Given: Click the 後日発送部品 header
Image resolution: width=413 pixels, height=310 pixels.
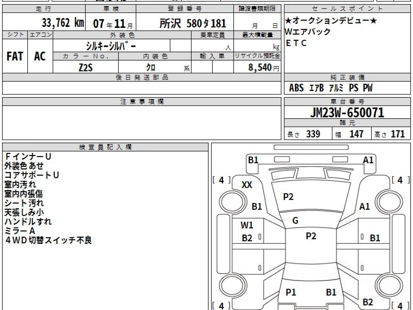Looking at the screenshot, I should (142, 77).
